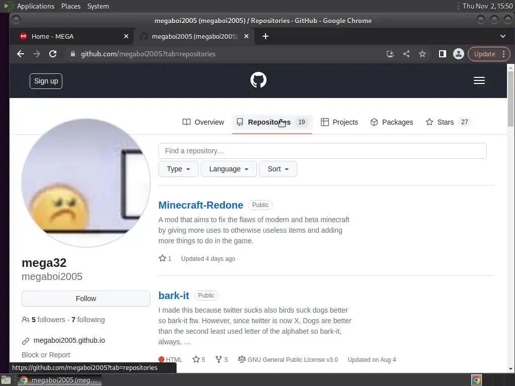Screen dimensions: 515x386
Task: Click the star count on Minecraft-Redone
Action: pyautogui.click(x=165, y=258)
